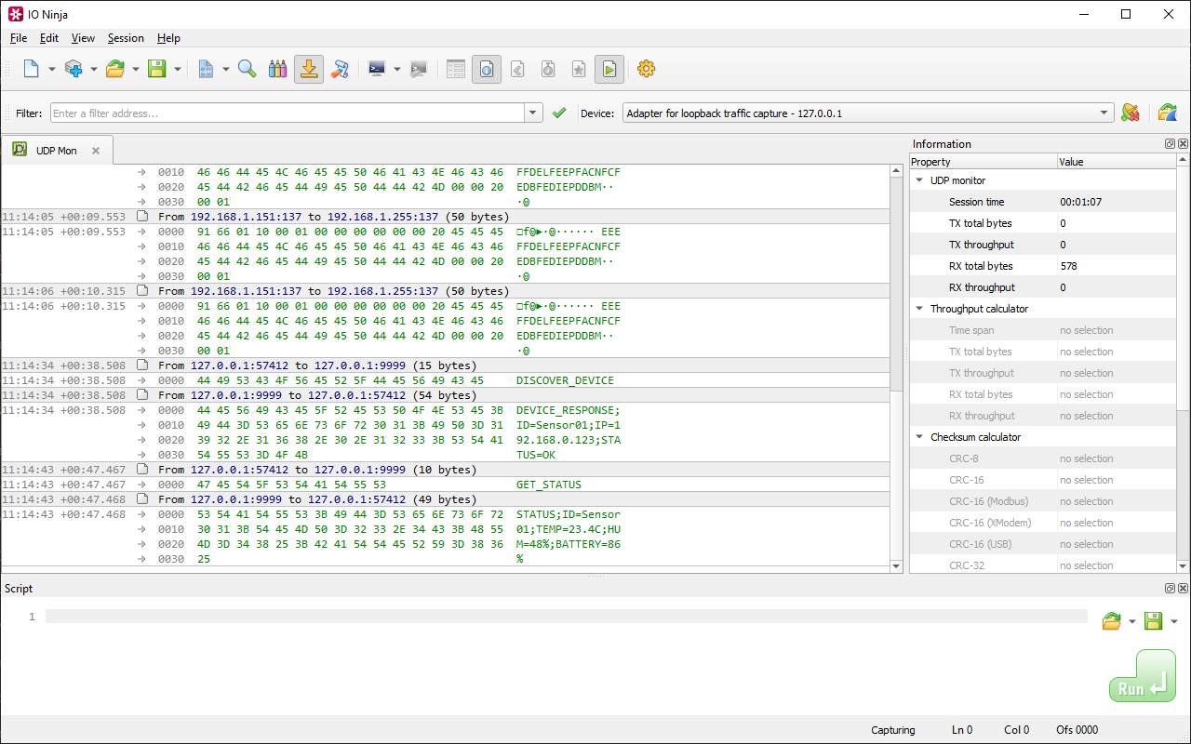This screenshot has width=1191, height=744.
Task: Float the Script panel with its undock icon
Action: tap(1170, 589)
